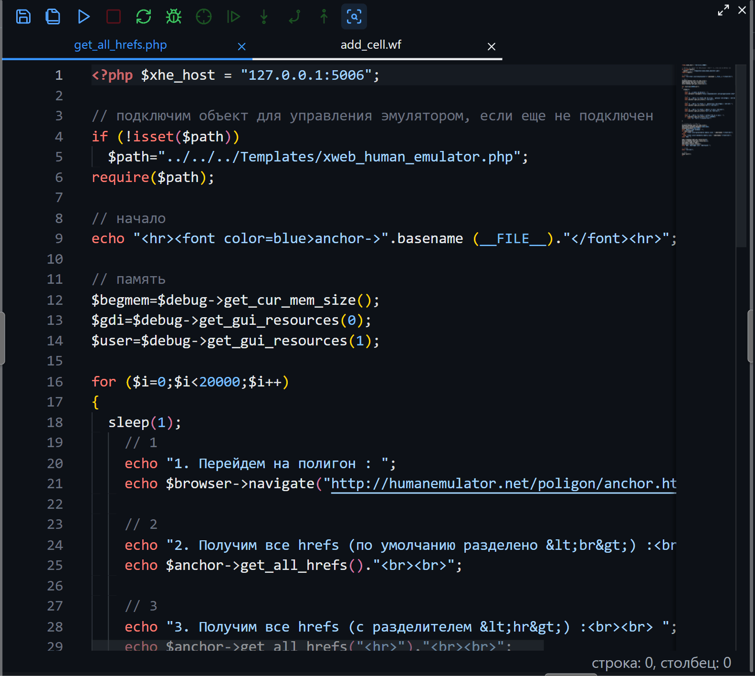The image size is (755, 676).
Task: Click on $begmem=$debug->get_cur_mem_size(); line
Action: click(235, 300)
